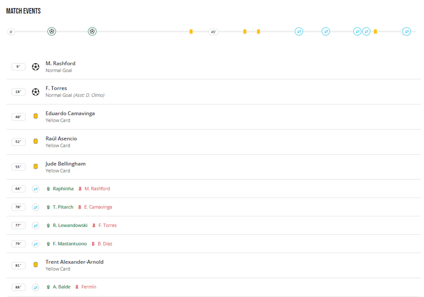This screenshot has height=297, width=424.
Task: Click the red down arrow beside Fermín
Action: coord(77,287)
